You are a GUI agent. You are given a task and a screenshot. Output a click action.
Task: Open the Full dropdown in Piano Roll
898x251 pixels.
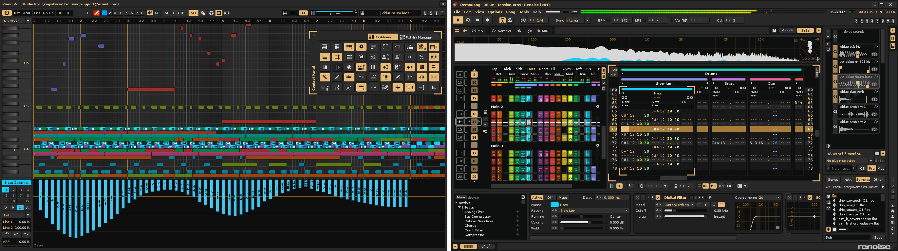point(16,215)
